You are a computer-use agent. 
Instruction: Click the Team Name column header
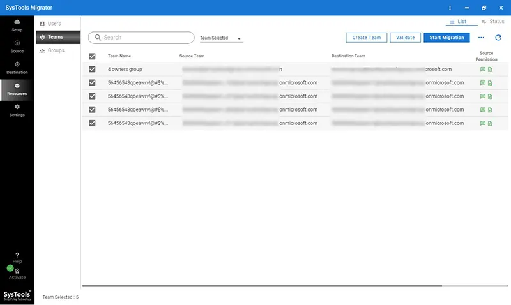119,56
